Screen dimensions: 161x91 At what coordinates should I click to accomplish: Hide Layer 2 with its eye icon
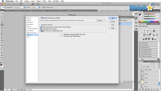click(x=139, y=82)
